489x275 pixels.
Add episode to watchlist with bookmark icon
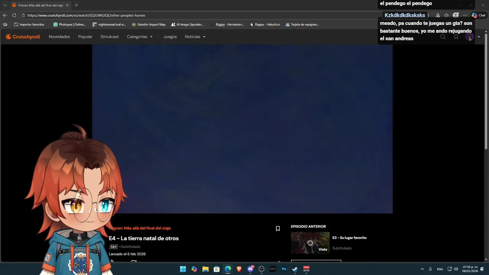click(x=278, y=228)
